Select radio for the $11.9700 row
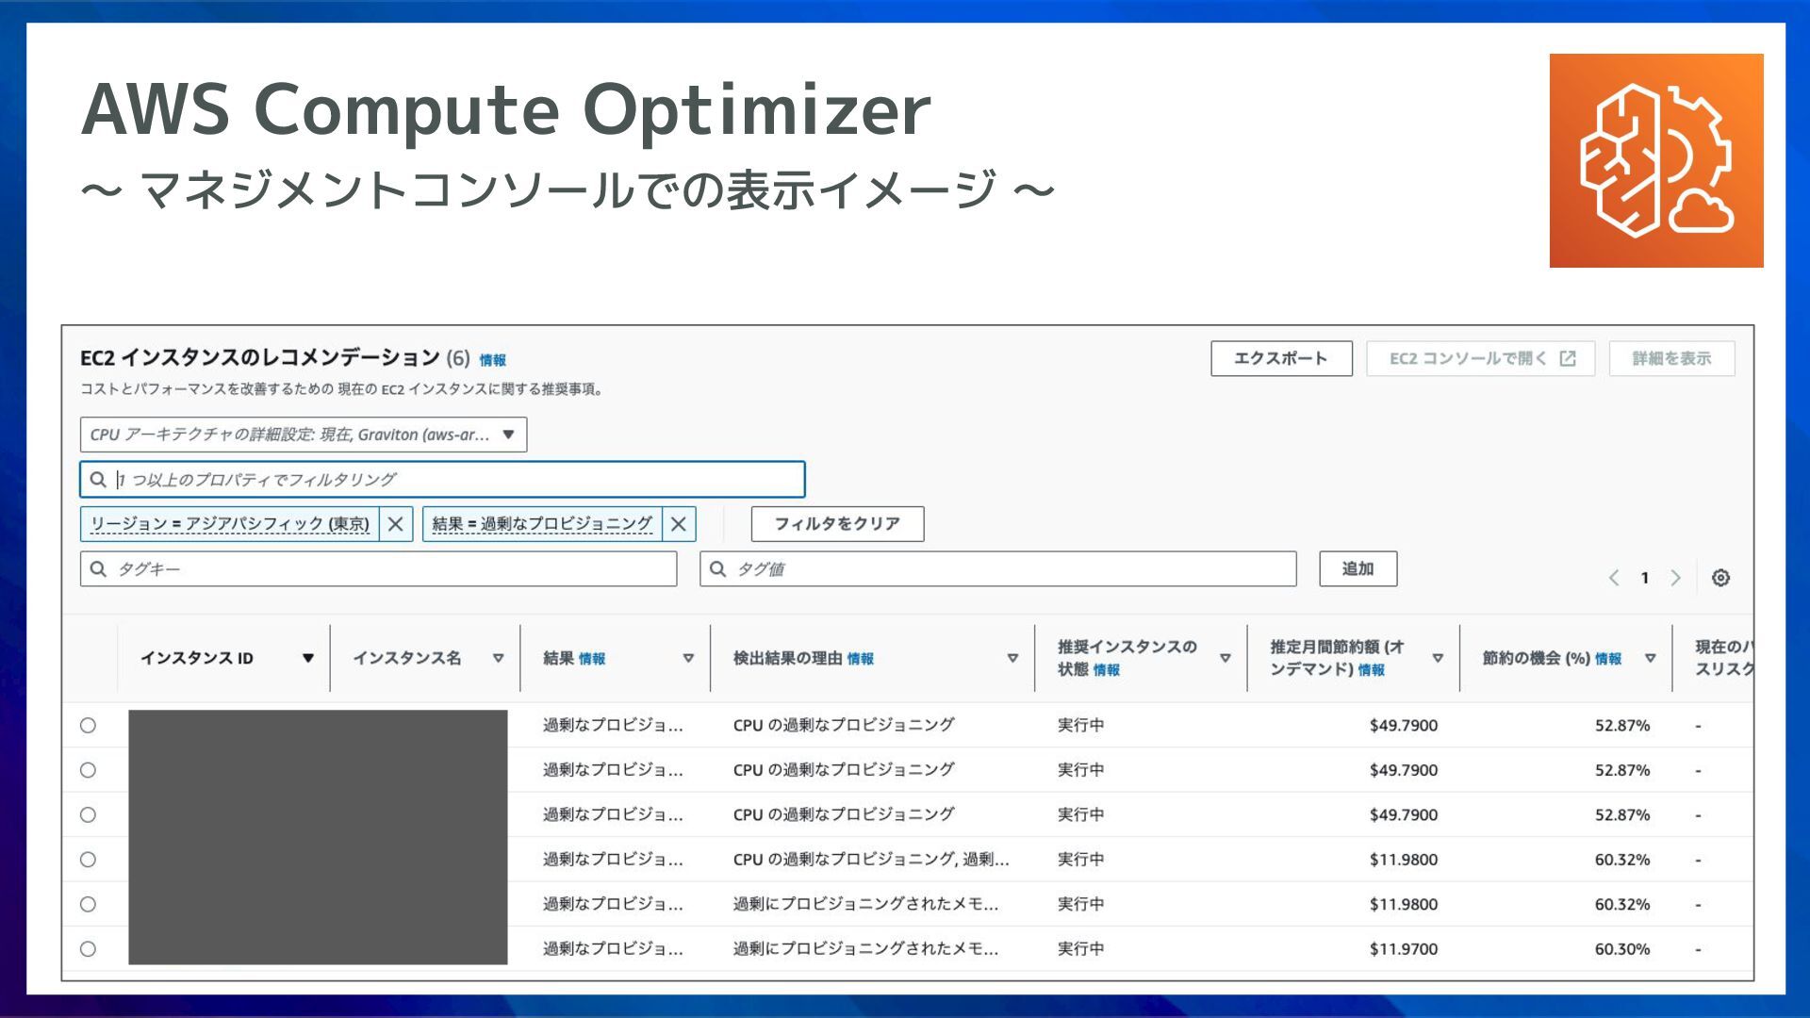Image resolution: width=1810 pixels, height=1018 pixels. [88, 949]
